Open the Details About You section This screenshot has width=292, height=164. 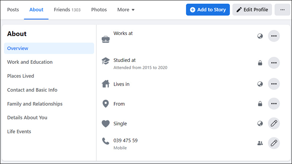point(27,117)
